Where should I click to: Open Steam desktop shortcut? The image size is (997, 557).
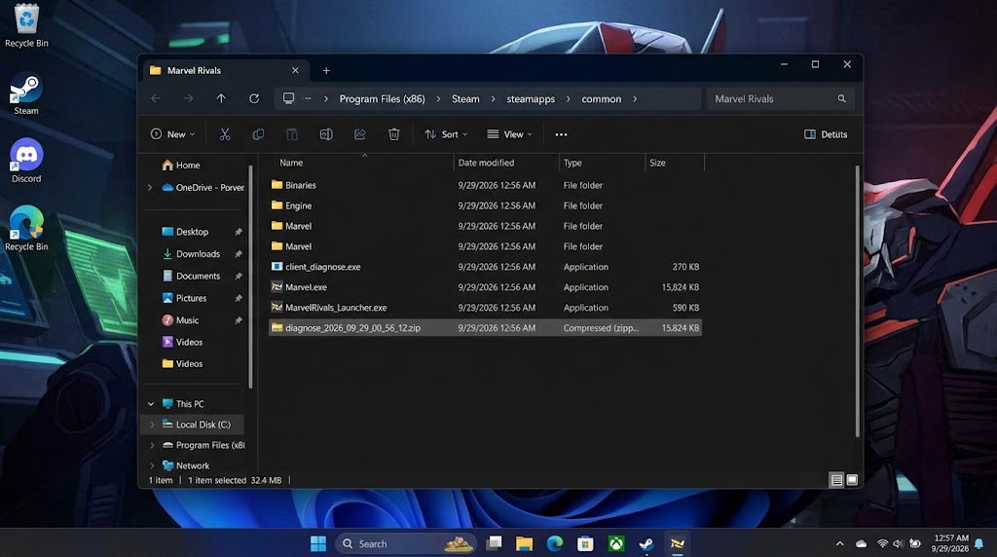(x=26, y=95)
